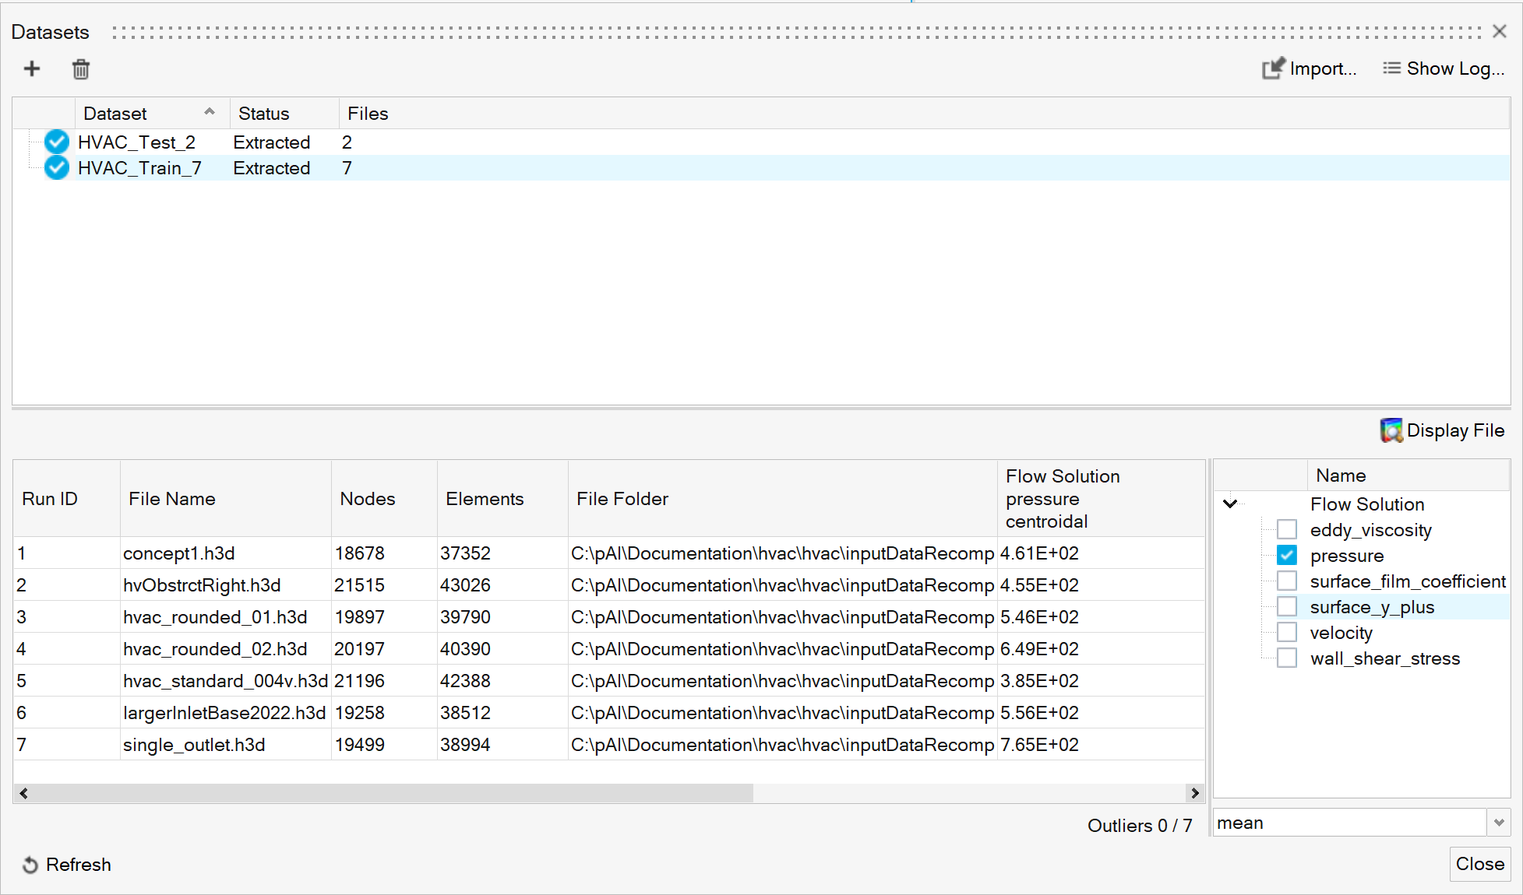This screenshot has width=1523, height=895.
Task: Click HVAC_Test_2 blue check status icon
Action: (57, 142)
